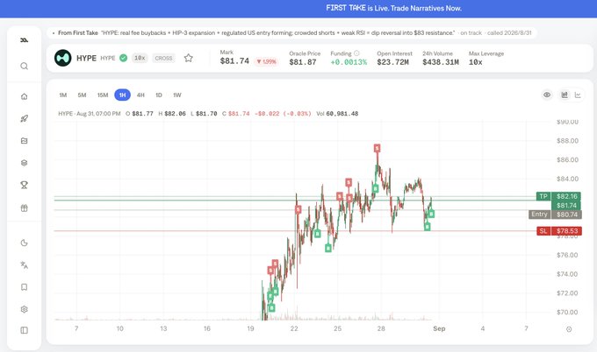Viewport: 597px width, 352px height.
Task: Open the rocket launch icon in sidebar
Action: (24, 118)
